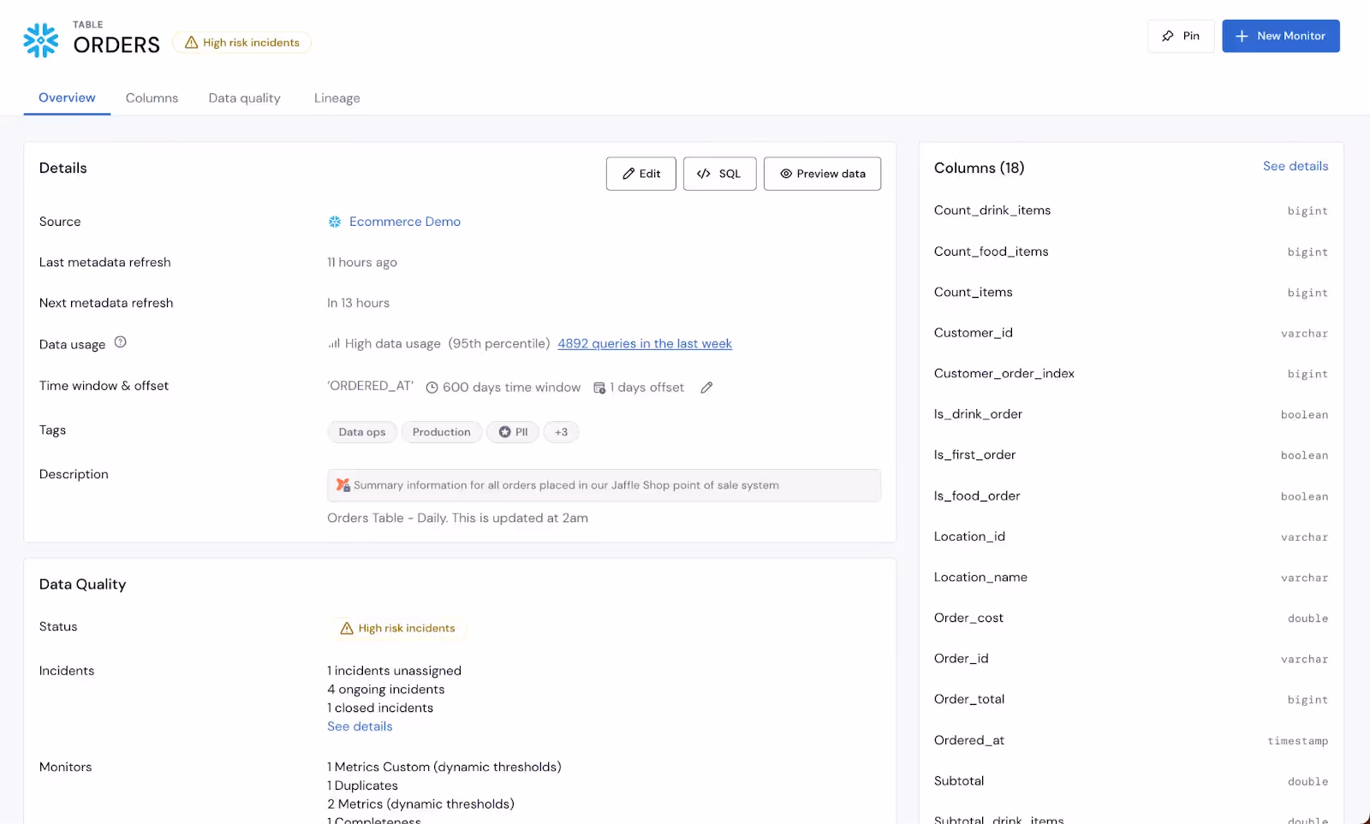Click Data Quality High risk incidents status
The height and width of the screenshot is (824, 1370).
pos(398,628)
